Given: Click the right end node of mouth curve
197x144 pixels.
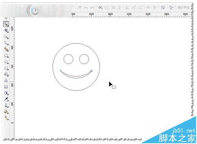Looking at the screenshot, I should click(91, 71).
